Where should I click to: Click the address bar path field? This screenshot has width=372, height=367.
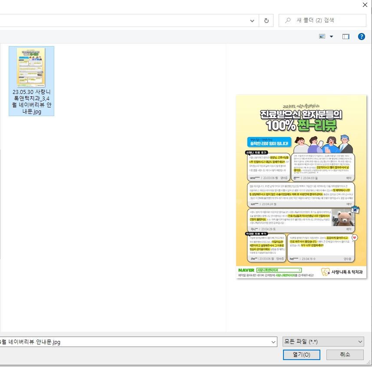122,20
